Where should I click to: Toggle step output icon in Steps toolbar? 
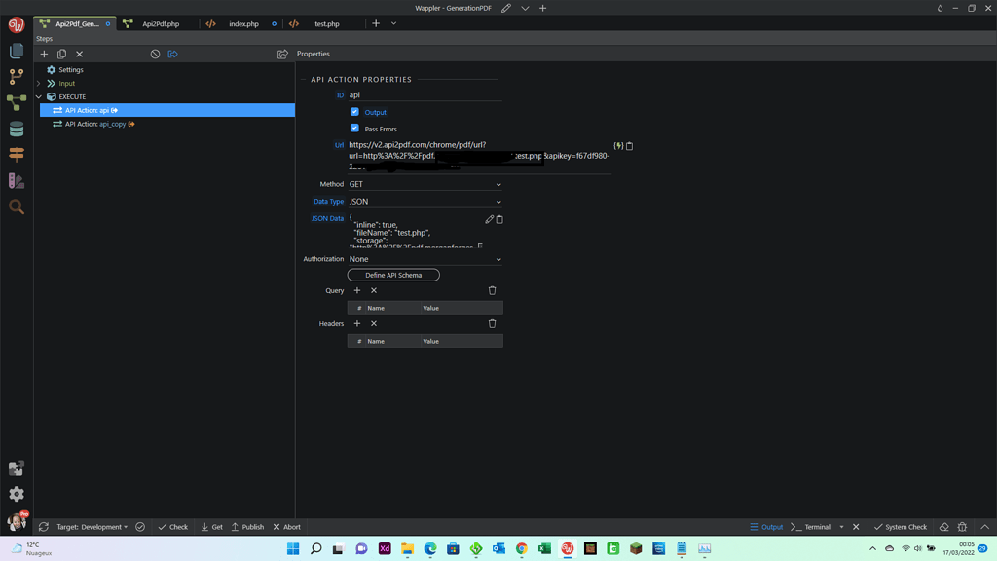(173, 55)
